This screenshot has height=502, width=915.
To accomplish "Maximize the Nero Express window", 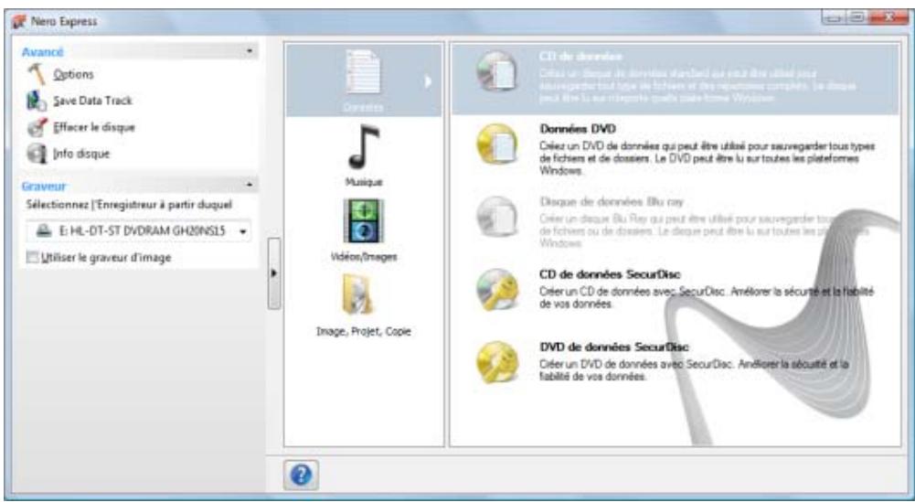I will point(857,18).
